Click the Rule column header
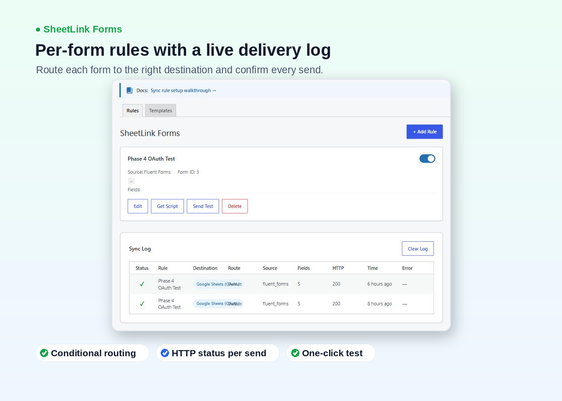562x401 pixels. [163, 268]
